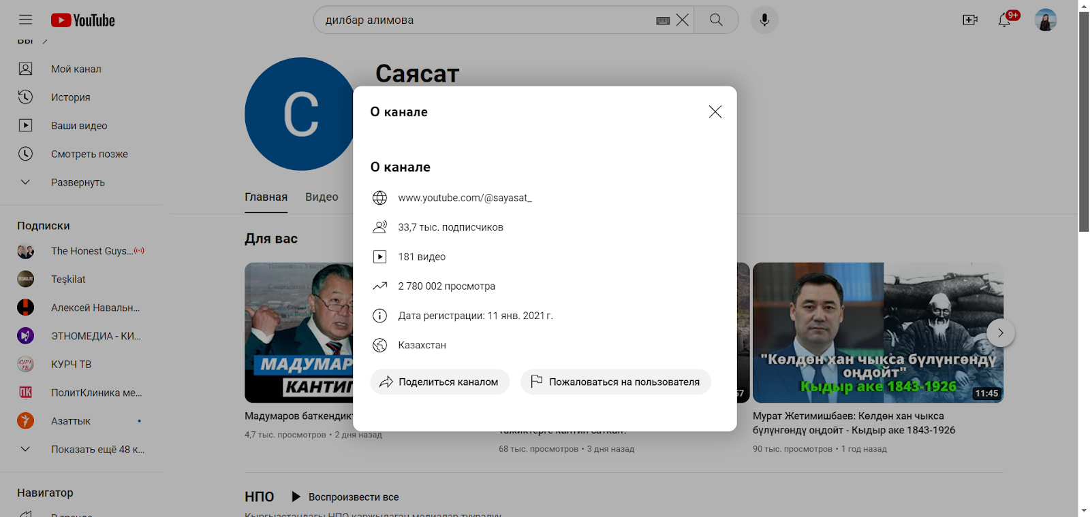The height and width of the screenshot is (517, 1090).
Task: Switch to the 'Главная' channel tab
Action: (x=266, y=197)
